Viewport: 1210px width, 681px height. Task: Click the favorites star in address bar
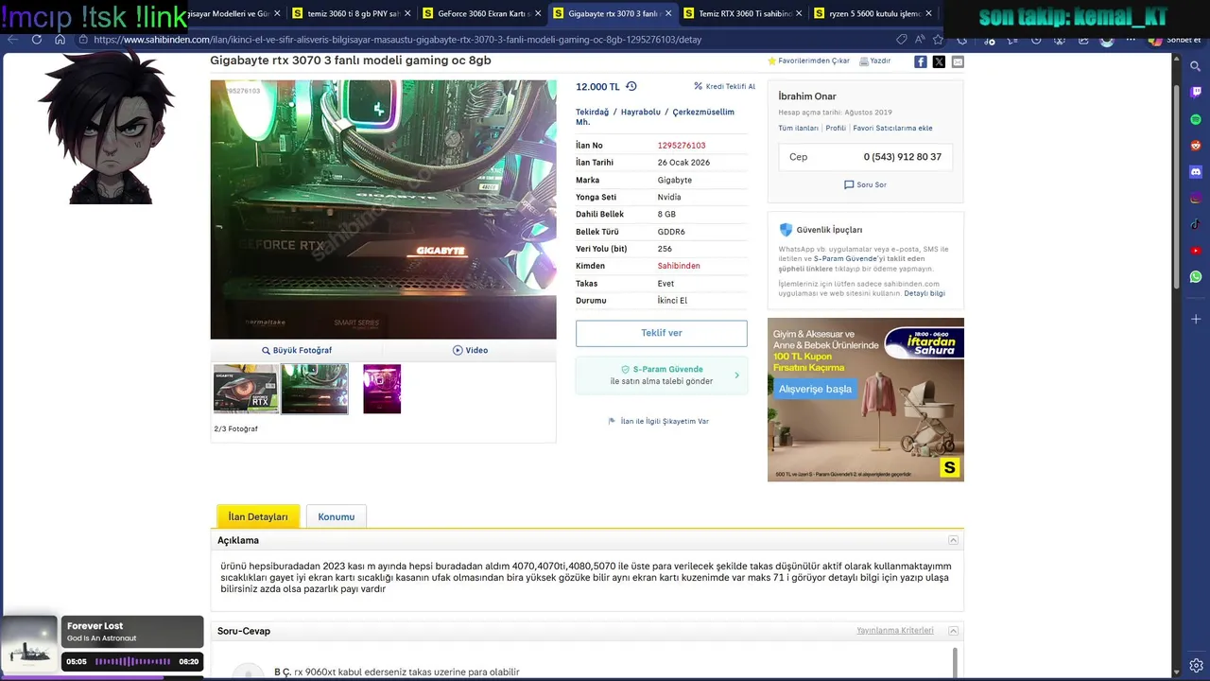point(938,40)
